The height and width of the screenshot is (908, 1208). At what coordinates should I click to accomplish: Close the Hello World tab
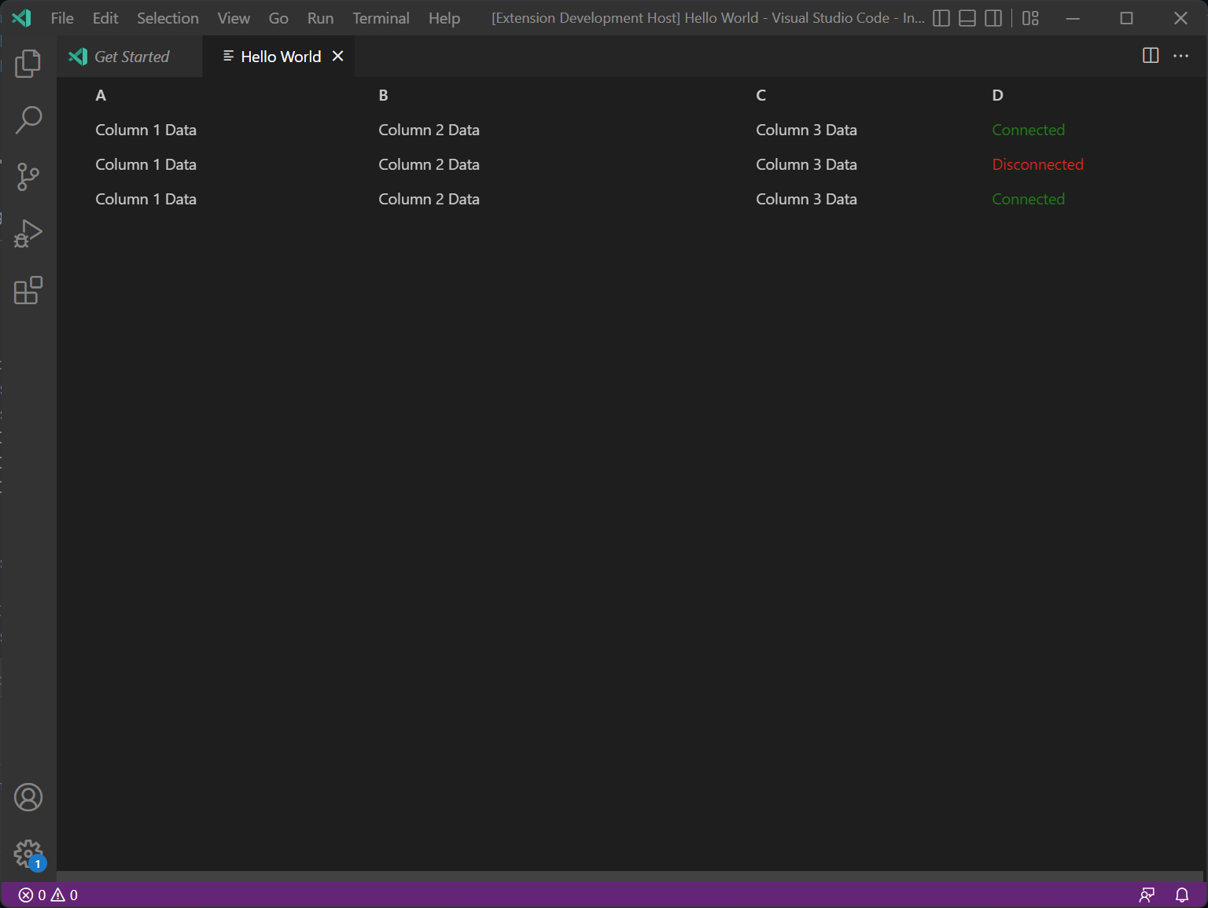(x=337, y=56)
